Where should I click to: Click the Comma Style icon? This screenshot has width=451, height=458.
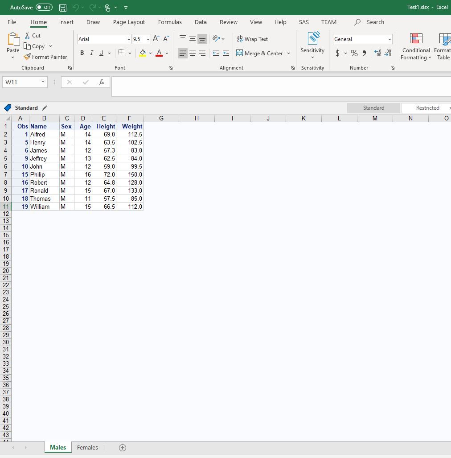pos(364,53)
